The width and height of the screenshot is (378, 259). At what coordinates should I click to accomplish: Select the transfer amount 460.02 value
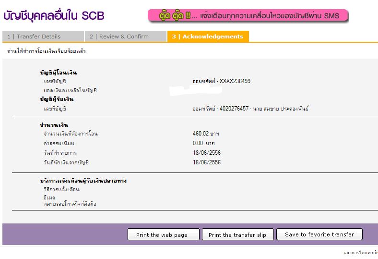pos(206,134)
